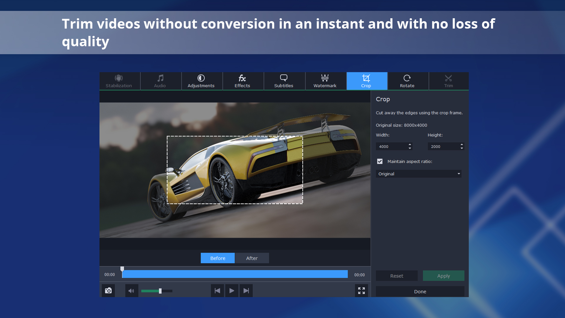Viewport: 565px width, 318px height.
Task: Open the Effects panel
Action: (x=242, y=81)
